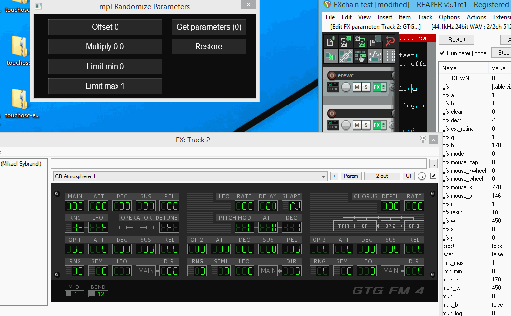
Task: Click the OP 1 destination MAIN selector
Action: click(146, 271)
